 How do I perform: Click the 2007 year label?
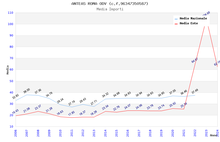click(27, 133)
